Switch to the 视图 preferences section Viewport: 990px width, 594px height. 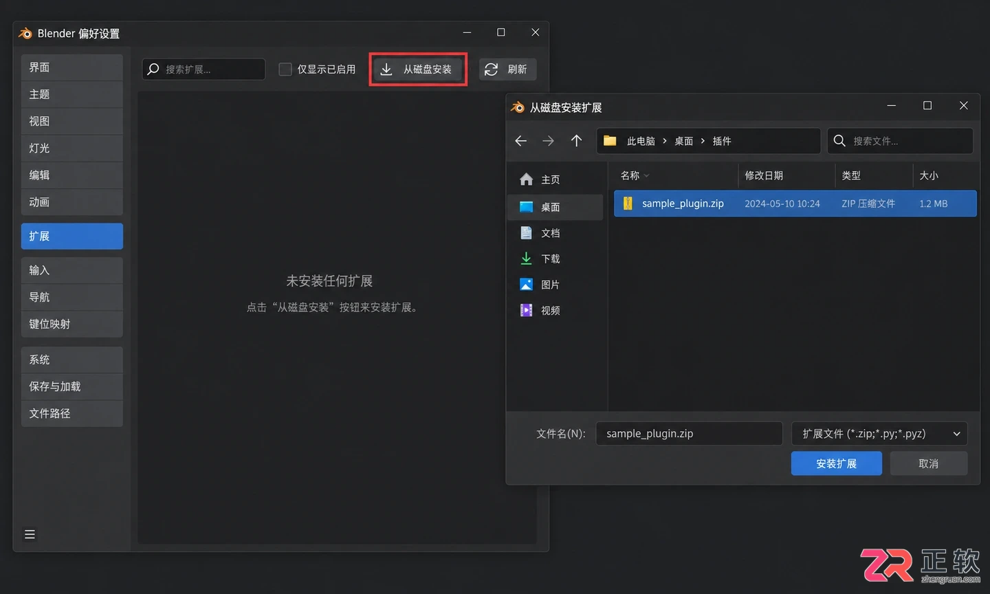[x=71, y=121]
